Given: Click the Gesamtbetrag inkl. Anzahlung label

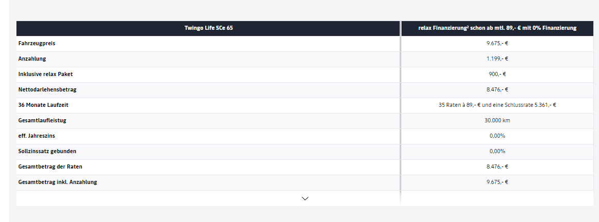Looking at the screenshot, I should 57,182.
